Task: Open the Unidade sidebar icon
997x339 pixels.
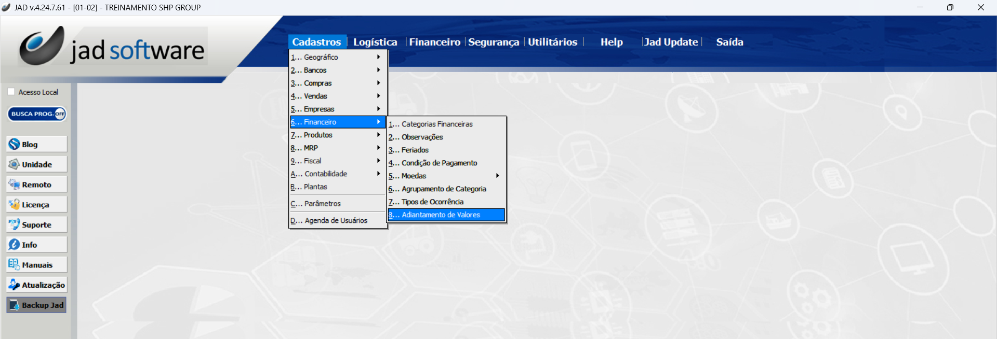Action: click(36, 164)
